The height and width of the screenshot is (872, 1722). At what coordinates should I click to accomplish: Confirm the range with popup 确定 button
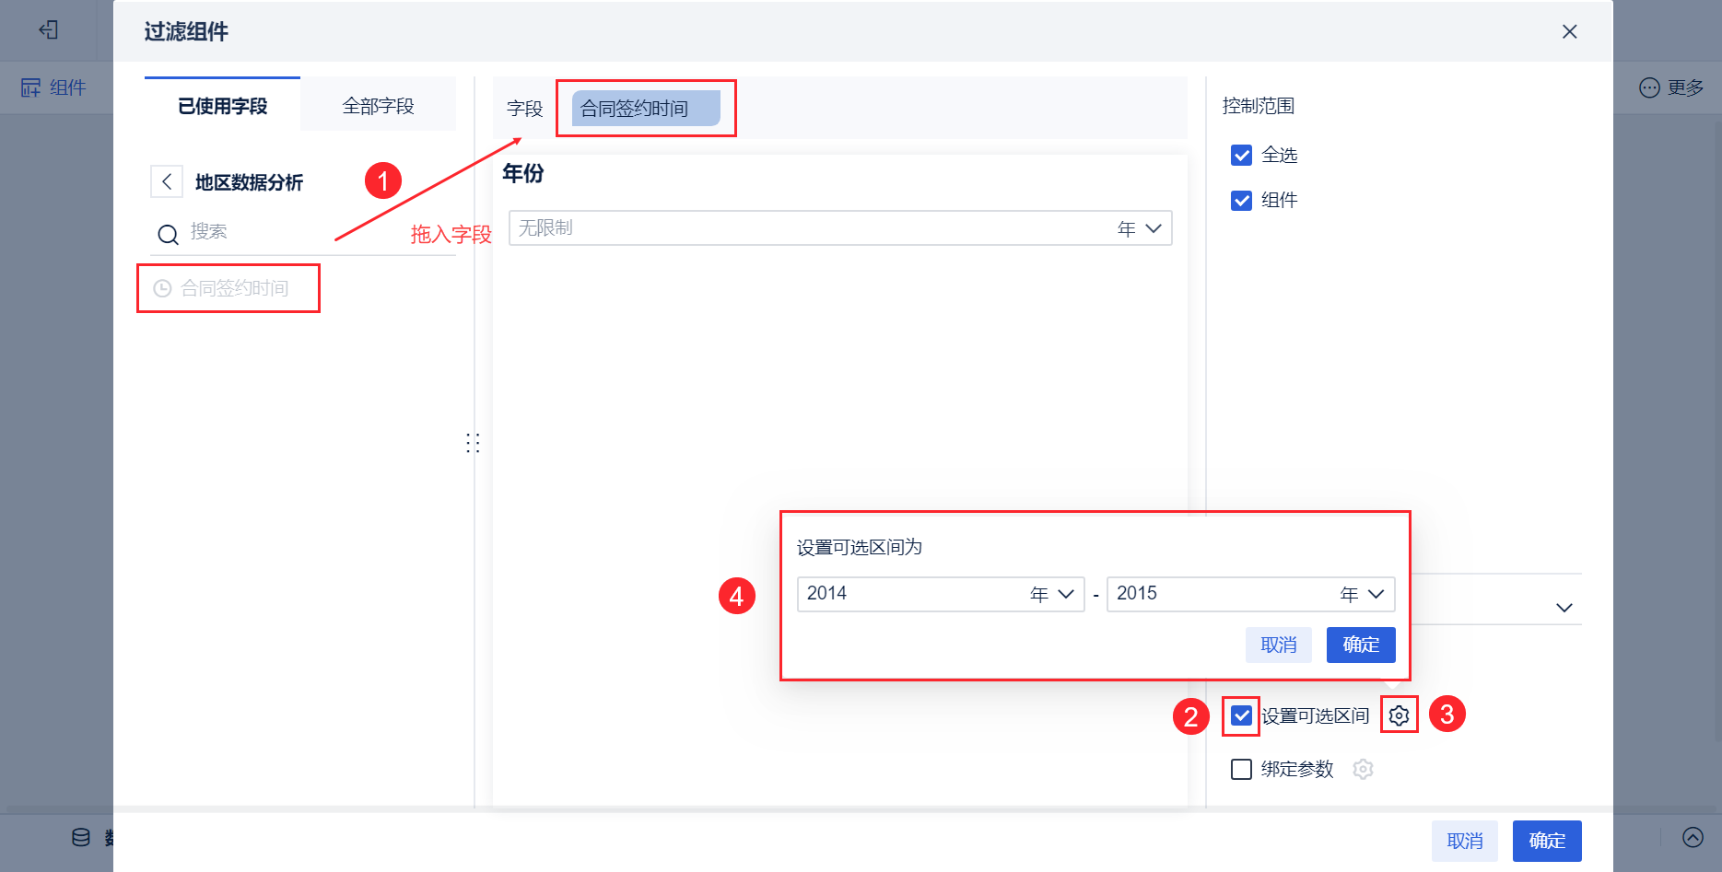[1360, 645]
